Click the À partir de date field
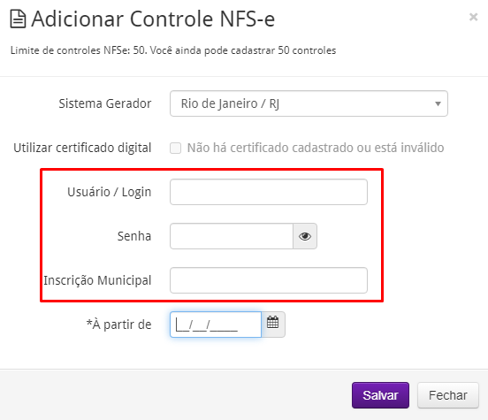Screen dimensions: 488x420 coord(216,325)
